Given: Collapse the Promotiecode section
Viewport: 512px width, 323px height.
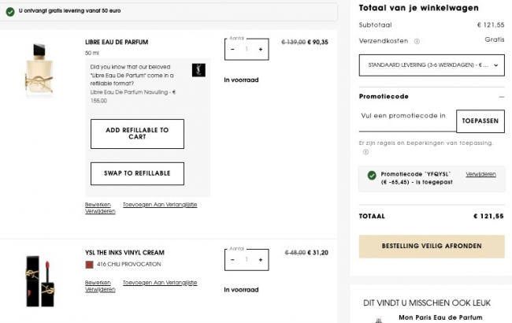Looking at the screenshot, I should (500, 96).
